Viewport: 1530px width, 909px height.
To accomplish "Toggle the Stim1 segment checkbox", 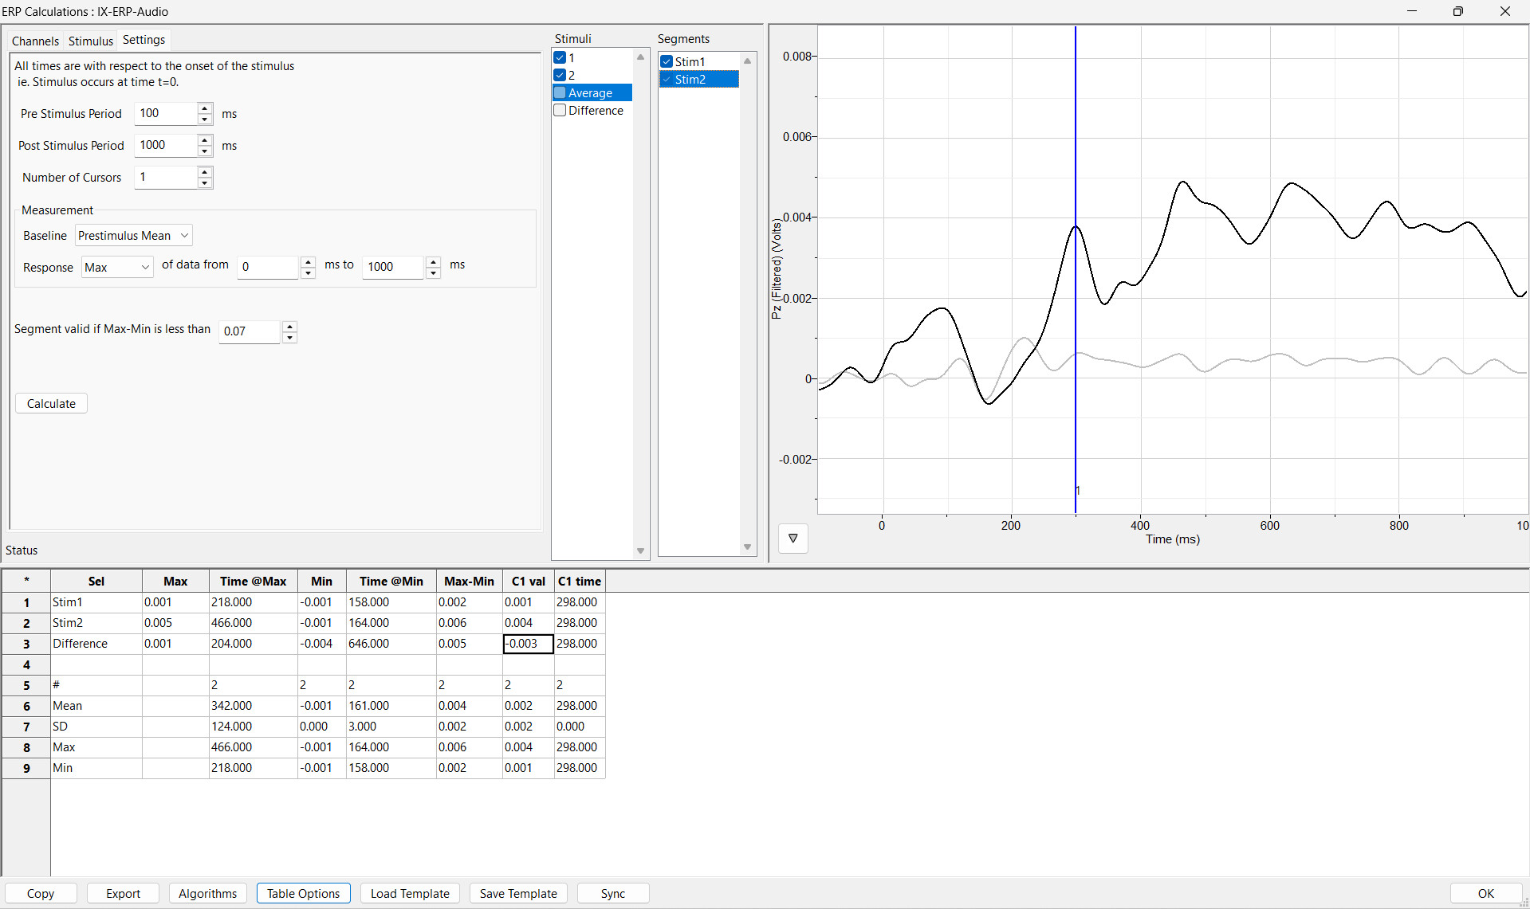I will pos(667,61).
